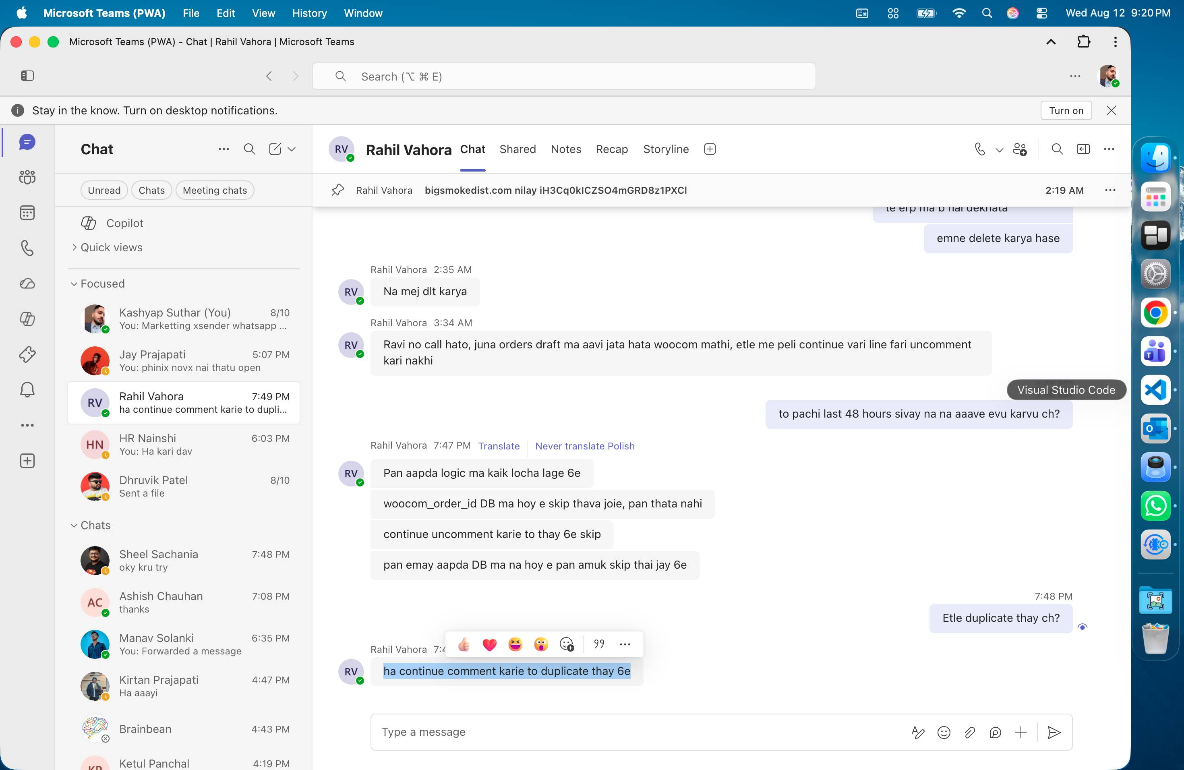React with the heart emoji

pyautogui.click(x=490, y=644)
